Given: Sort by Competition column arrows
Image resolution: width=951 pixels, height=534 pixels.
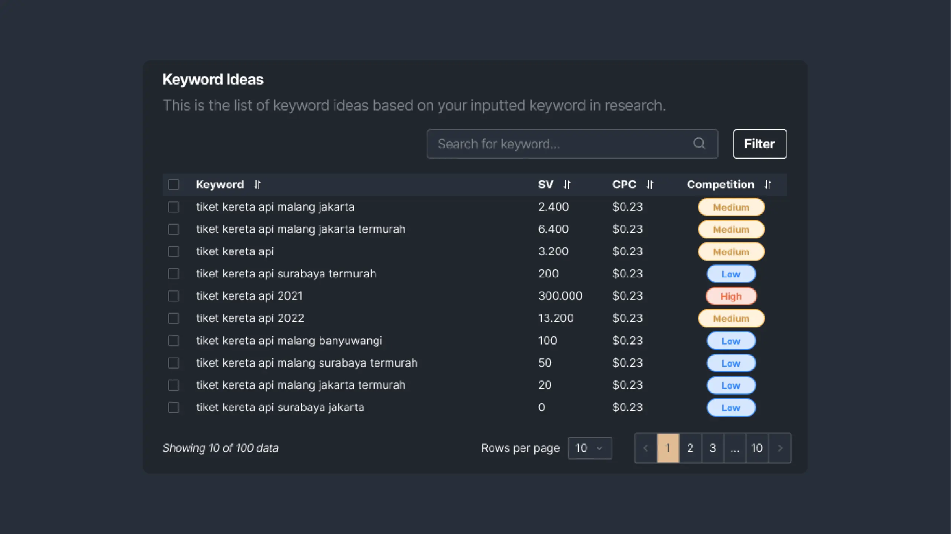Looking at the screenshot, I should 768,184.
